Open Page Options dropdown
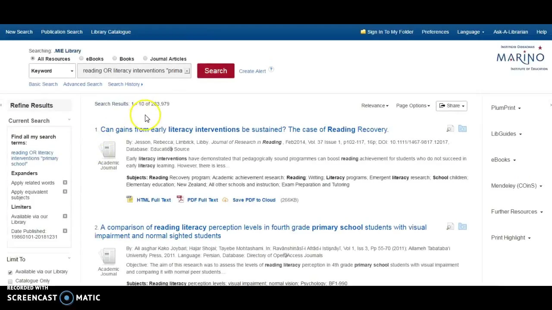This screenshot has width=552, height=310. 413,105
